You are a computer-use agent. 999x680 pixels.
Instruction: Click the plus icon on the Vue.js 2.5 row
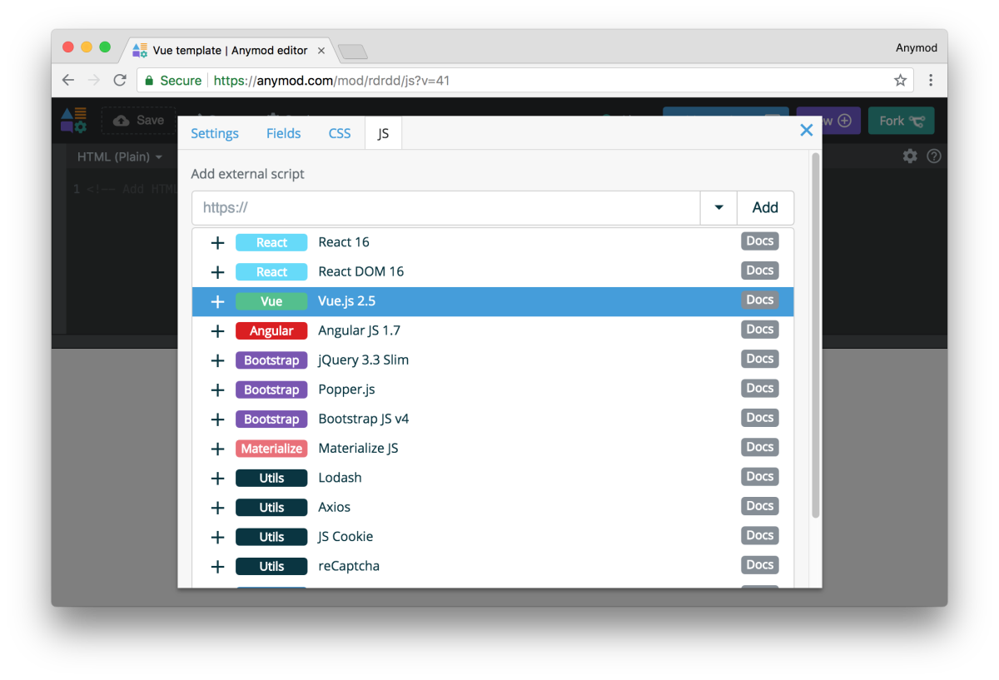click(217, 301)
